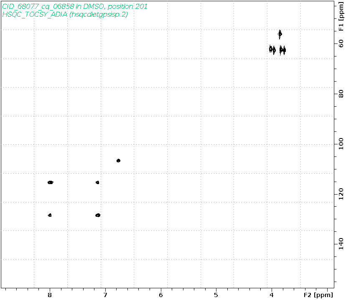Pick the cross peak at 8.0 ppm / 115 ppm
This screenshot has height=300, width=346.
click(51, 182)
